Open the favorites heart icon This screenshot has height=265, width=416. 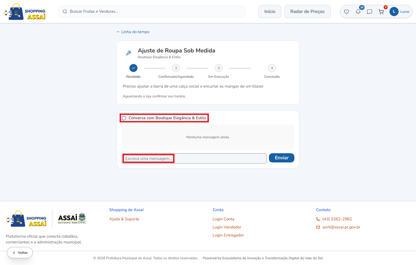click(x=346, y=12)
